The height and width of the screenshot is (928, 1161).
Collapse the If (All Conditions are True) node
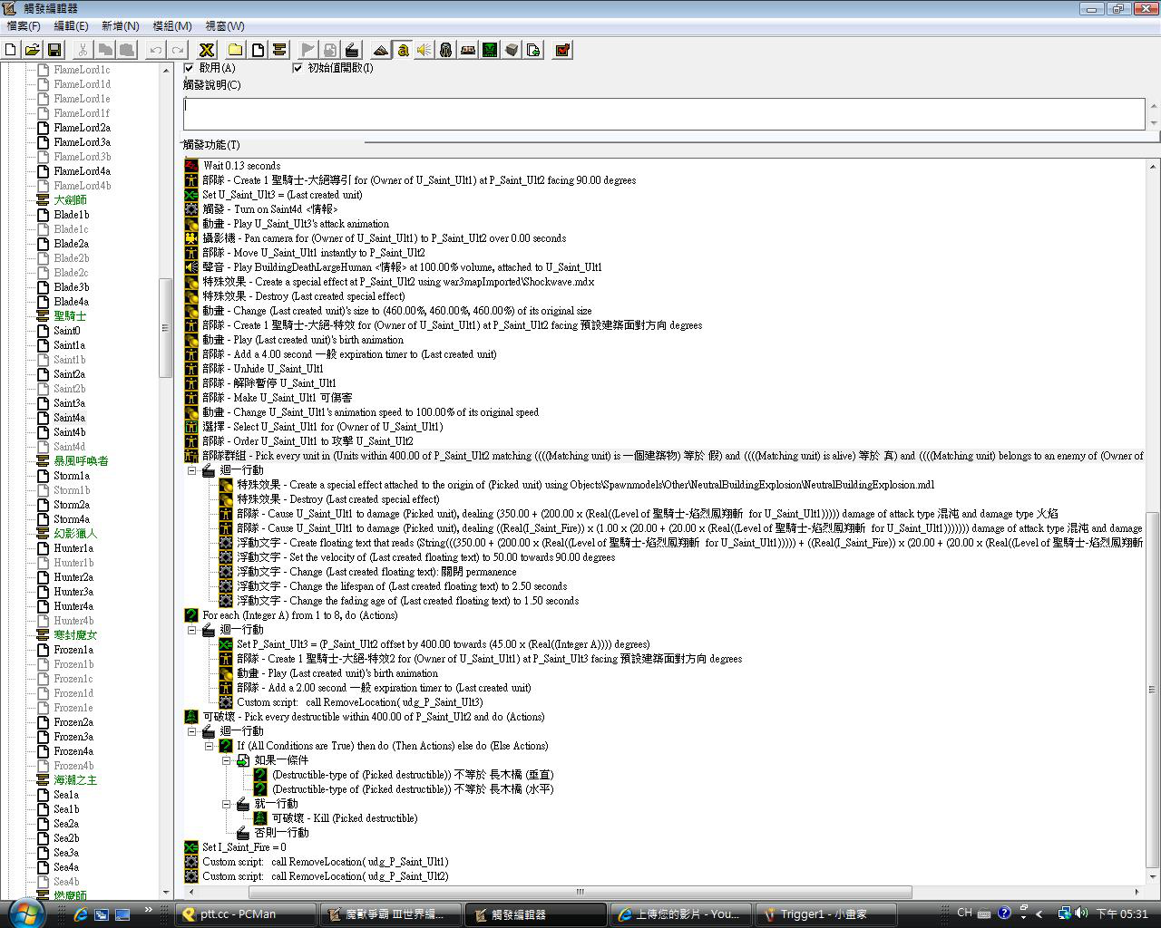(x=210, y=746)
